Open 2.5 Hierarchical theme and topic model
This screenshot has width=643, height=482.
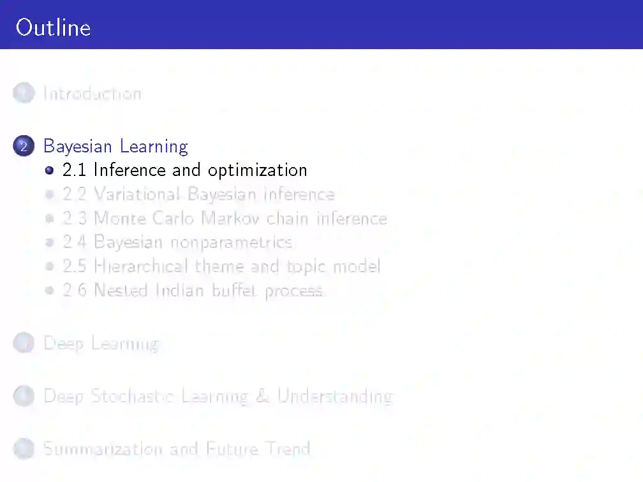point(221,266)
